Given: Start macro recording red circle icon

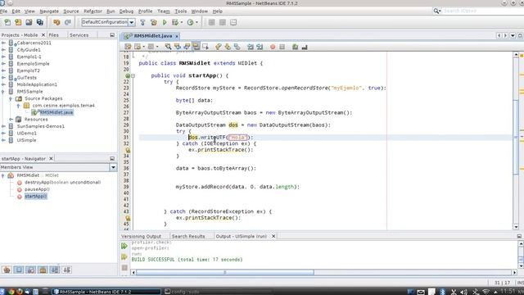Looking at the screenshot, I should click(x=273, y=47).
